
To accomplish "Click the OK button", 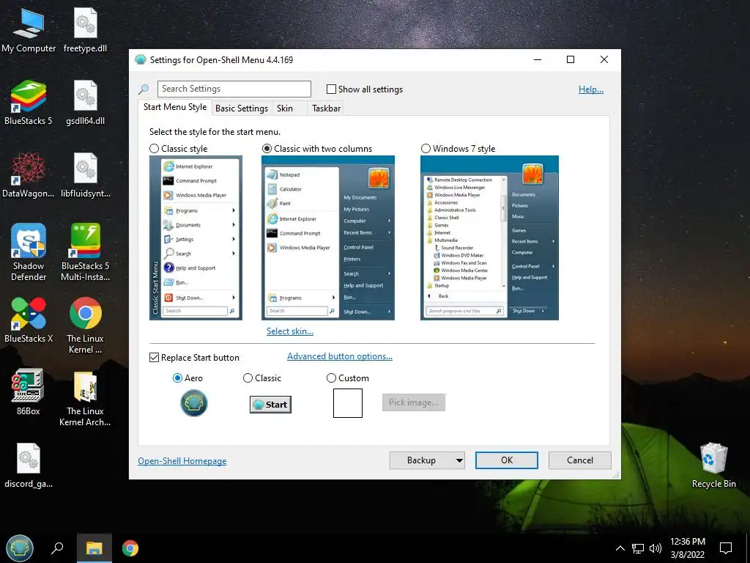I will (507, 460).
